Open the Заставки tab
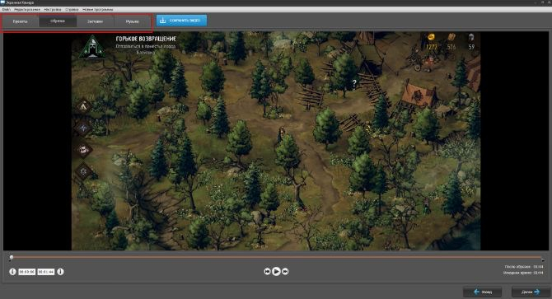This screenshot has height=299, width=552. [x=95, y=21]
